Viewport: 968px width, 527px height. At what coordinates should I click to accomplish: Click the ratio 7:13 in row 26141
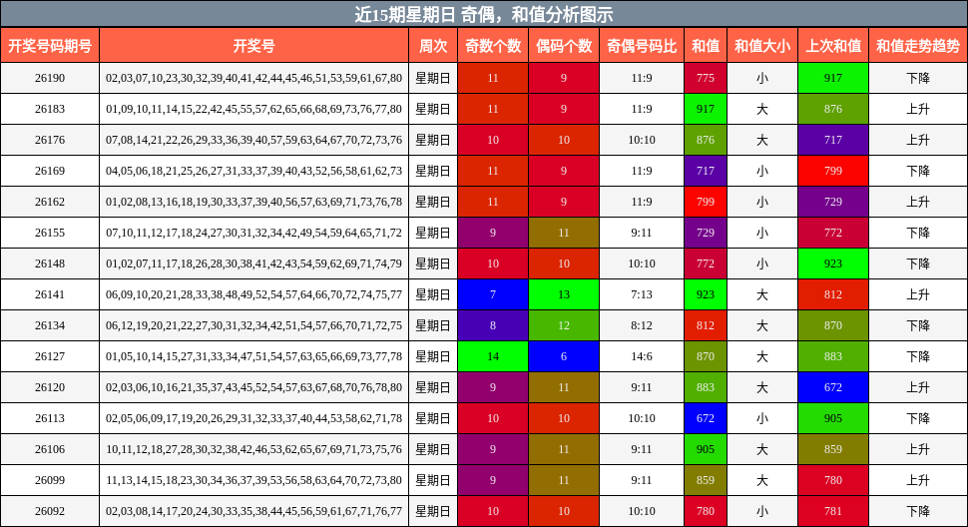(x=642, y=294)
